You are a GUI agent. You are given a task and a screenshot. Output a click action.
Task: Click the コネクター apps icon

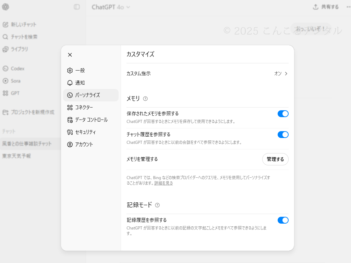click(70, 108)
